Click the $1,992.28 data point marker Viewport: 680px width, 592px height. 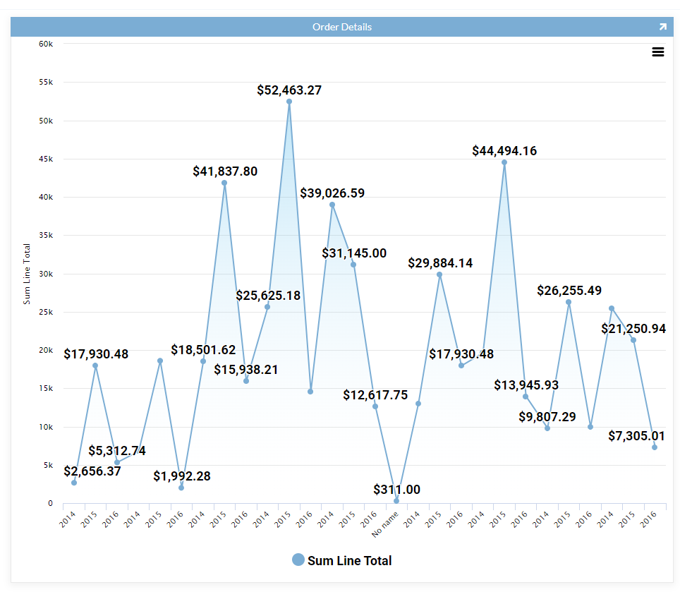(181, 488)
